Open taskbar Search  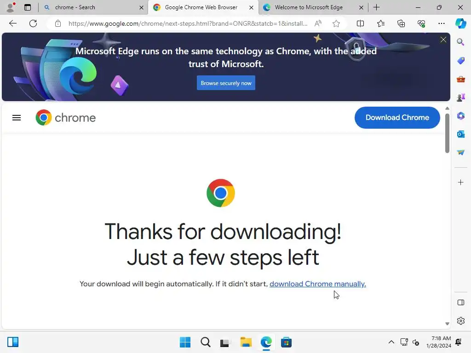click(206, 342)
